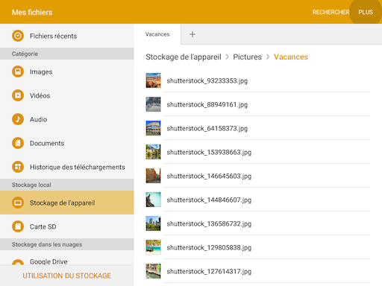Tap the Stockage de l'appareil device icon
The image size is (382, 286).
tap(18, 203)
